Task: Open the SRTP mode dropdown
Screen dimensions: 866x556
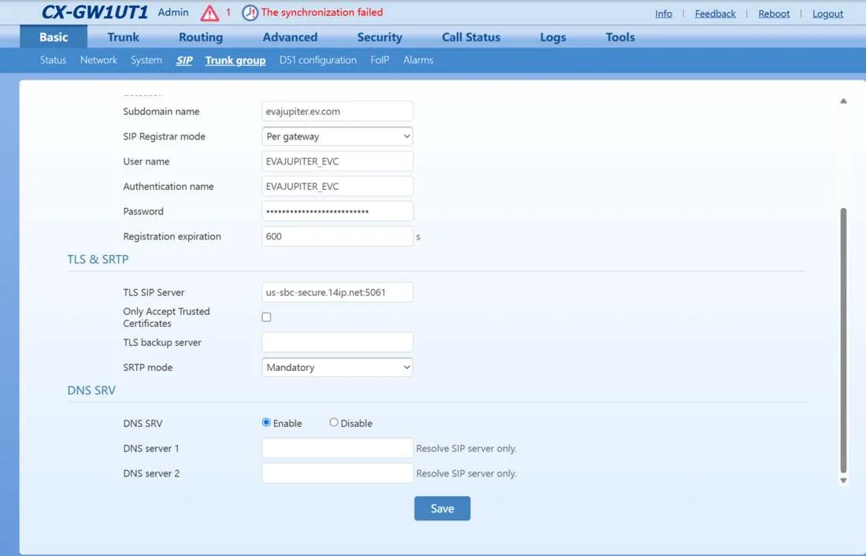Action: click(x=338, y=368)
